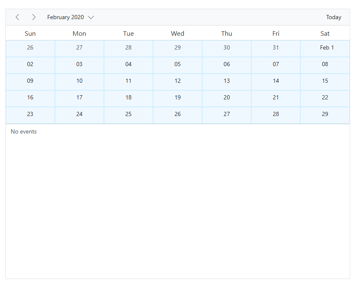
Task: Select January 29 in the first row
Action: [x=178, y=49]
